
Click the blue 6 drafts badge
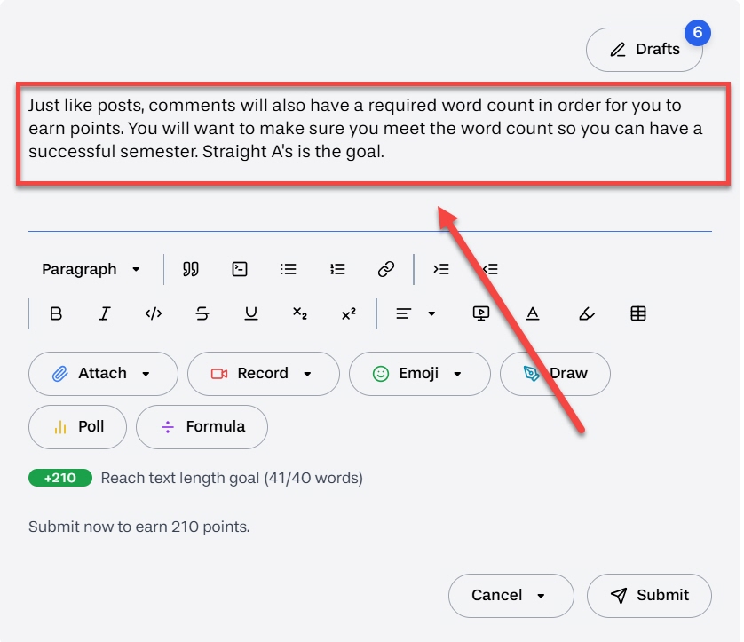pyautogui.click(x=697, y=32)
